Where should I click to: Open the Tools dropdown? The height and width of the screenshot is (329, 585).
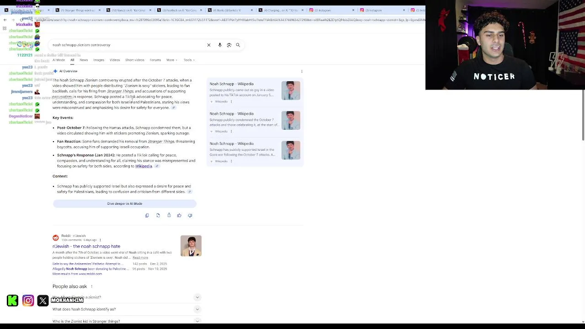coord(189,60)
